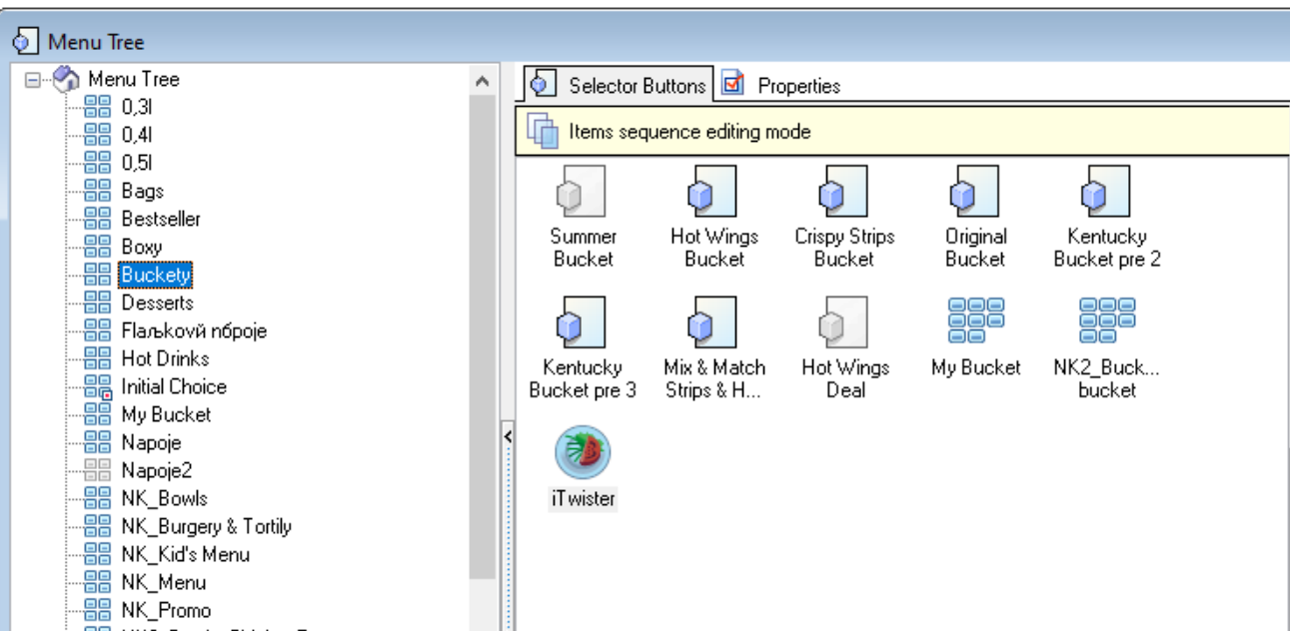Collapse the left panel with splitter arrow
The image size is (1290, 631).
507,436
